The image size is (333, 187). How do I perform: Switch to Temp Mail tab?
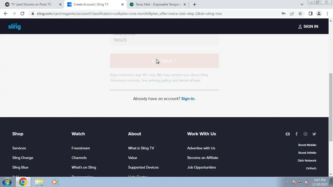point(158,4)
